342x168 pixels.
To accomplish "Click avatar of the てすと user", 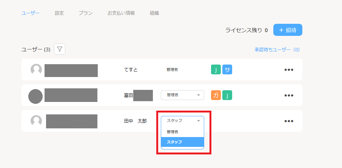I will (x=36, y=69).
